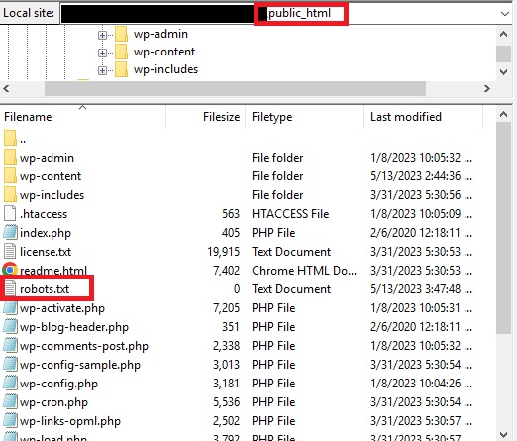Expand the wp-content tree node

point(102,53)
